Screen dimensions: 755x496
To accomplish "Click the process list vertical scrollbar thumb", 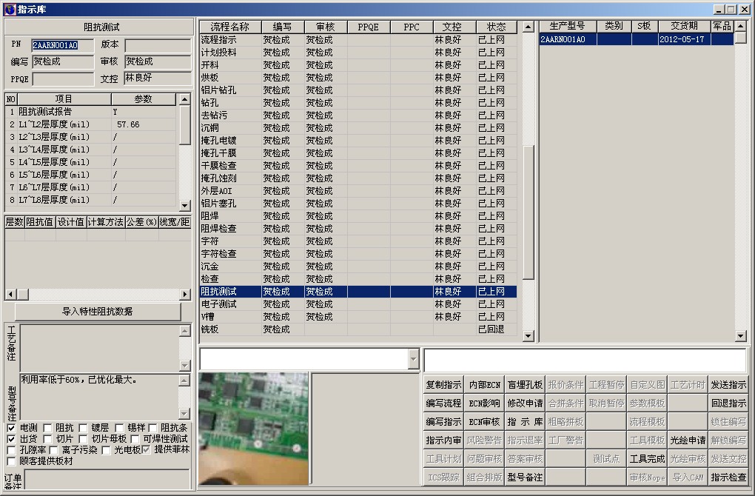I will pos(528,212).
